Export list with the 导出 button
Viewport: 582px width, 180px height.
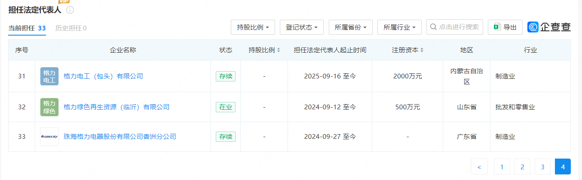click(x=505, y=27)
